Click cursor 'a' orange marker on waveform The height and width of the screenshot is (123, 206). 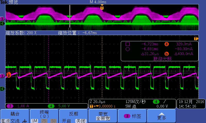[x=9, y=75]
